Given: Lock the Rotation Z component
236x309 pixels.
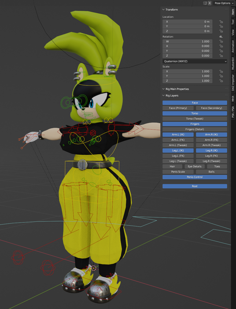Looking at the screenshot, I should tap(221, 56).
